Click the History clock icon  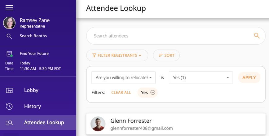point(9,107)
